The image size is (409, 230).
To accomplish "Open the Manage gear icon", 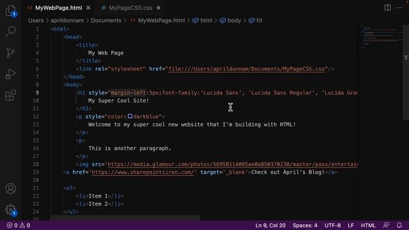I will [x=10, y=210].
